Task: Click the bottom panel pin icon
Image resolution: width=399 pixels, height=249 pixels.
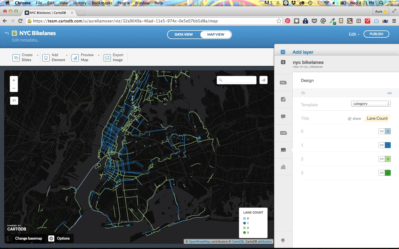Action: tap(283, 241)
